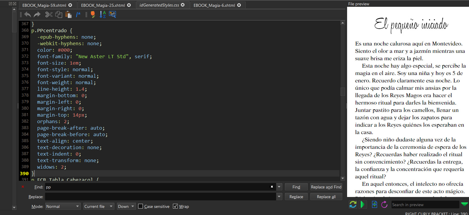
Task: Split the current file at preview location
Action: click(x=375, y=204)
